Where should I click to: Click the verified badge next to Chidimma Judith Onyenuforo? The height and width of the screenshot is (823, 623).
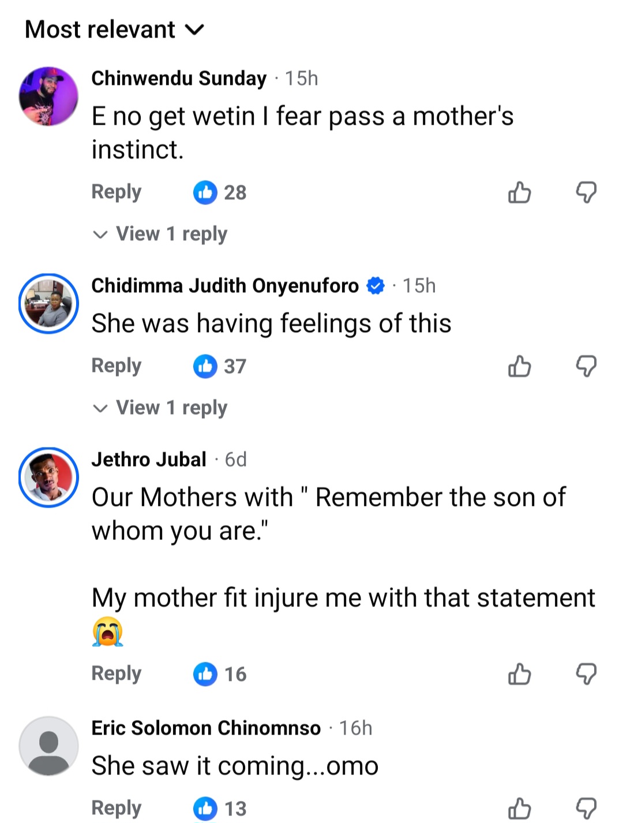pyautogui.click(x=376, y=285)
